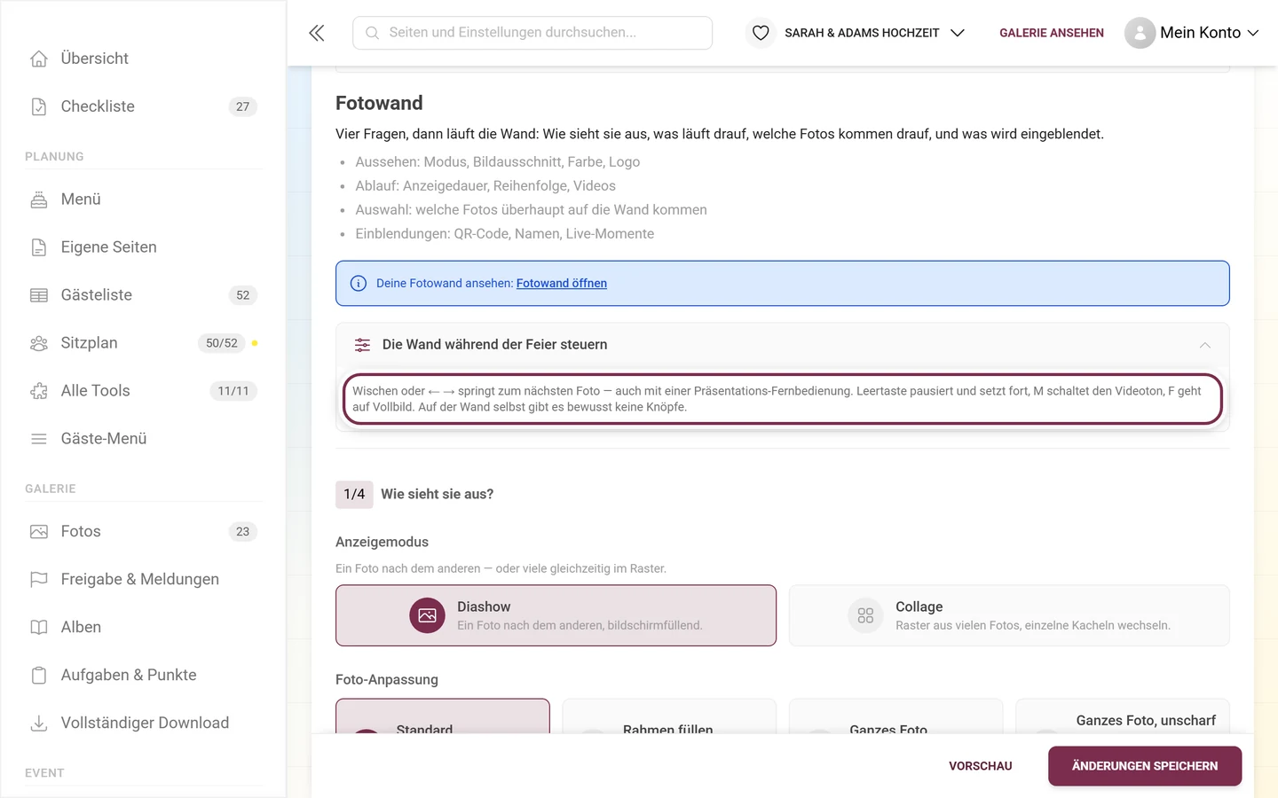1278x798 pixels.
Task: Open Alle Tools via the puzzle icon
Action: 39,391
